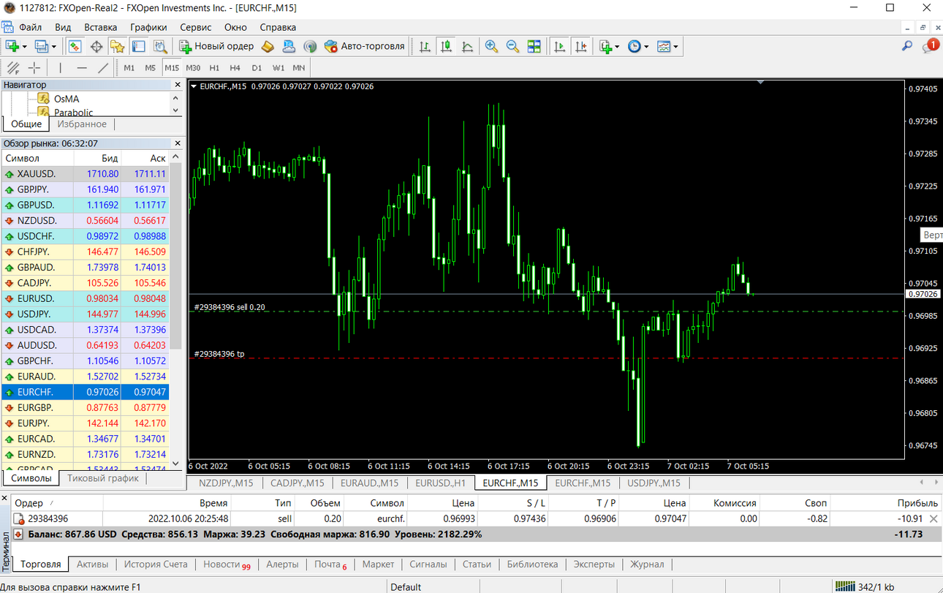Expand the Periods dropdown arrow
The height and width of the screenshot is (593, 943).
pos(646,46)
